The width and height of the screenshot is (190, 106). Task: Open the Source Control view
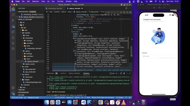[x=13, y=20]
